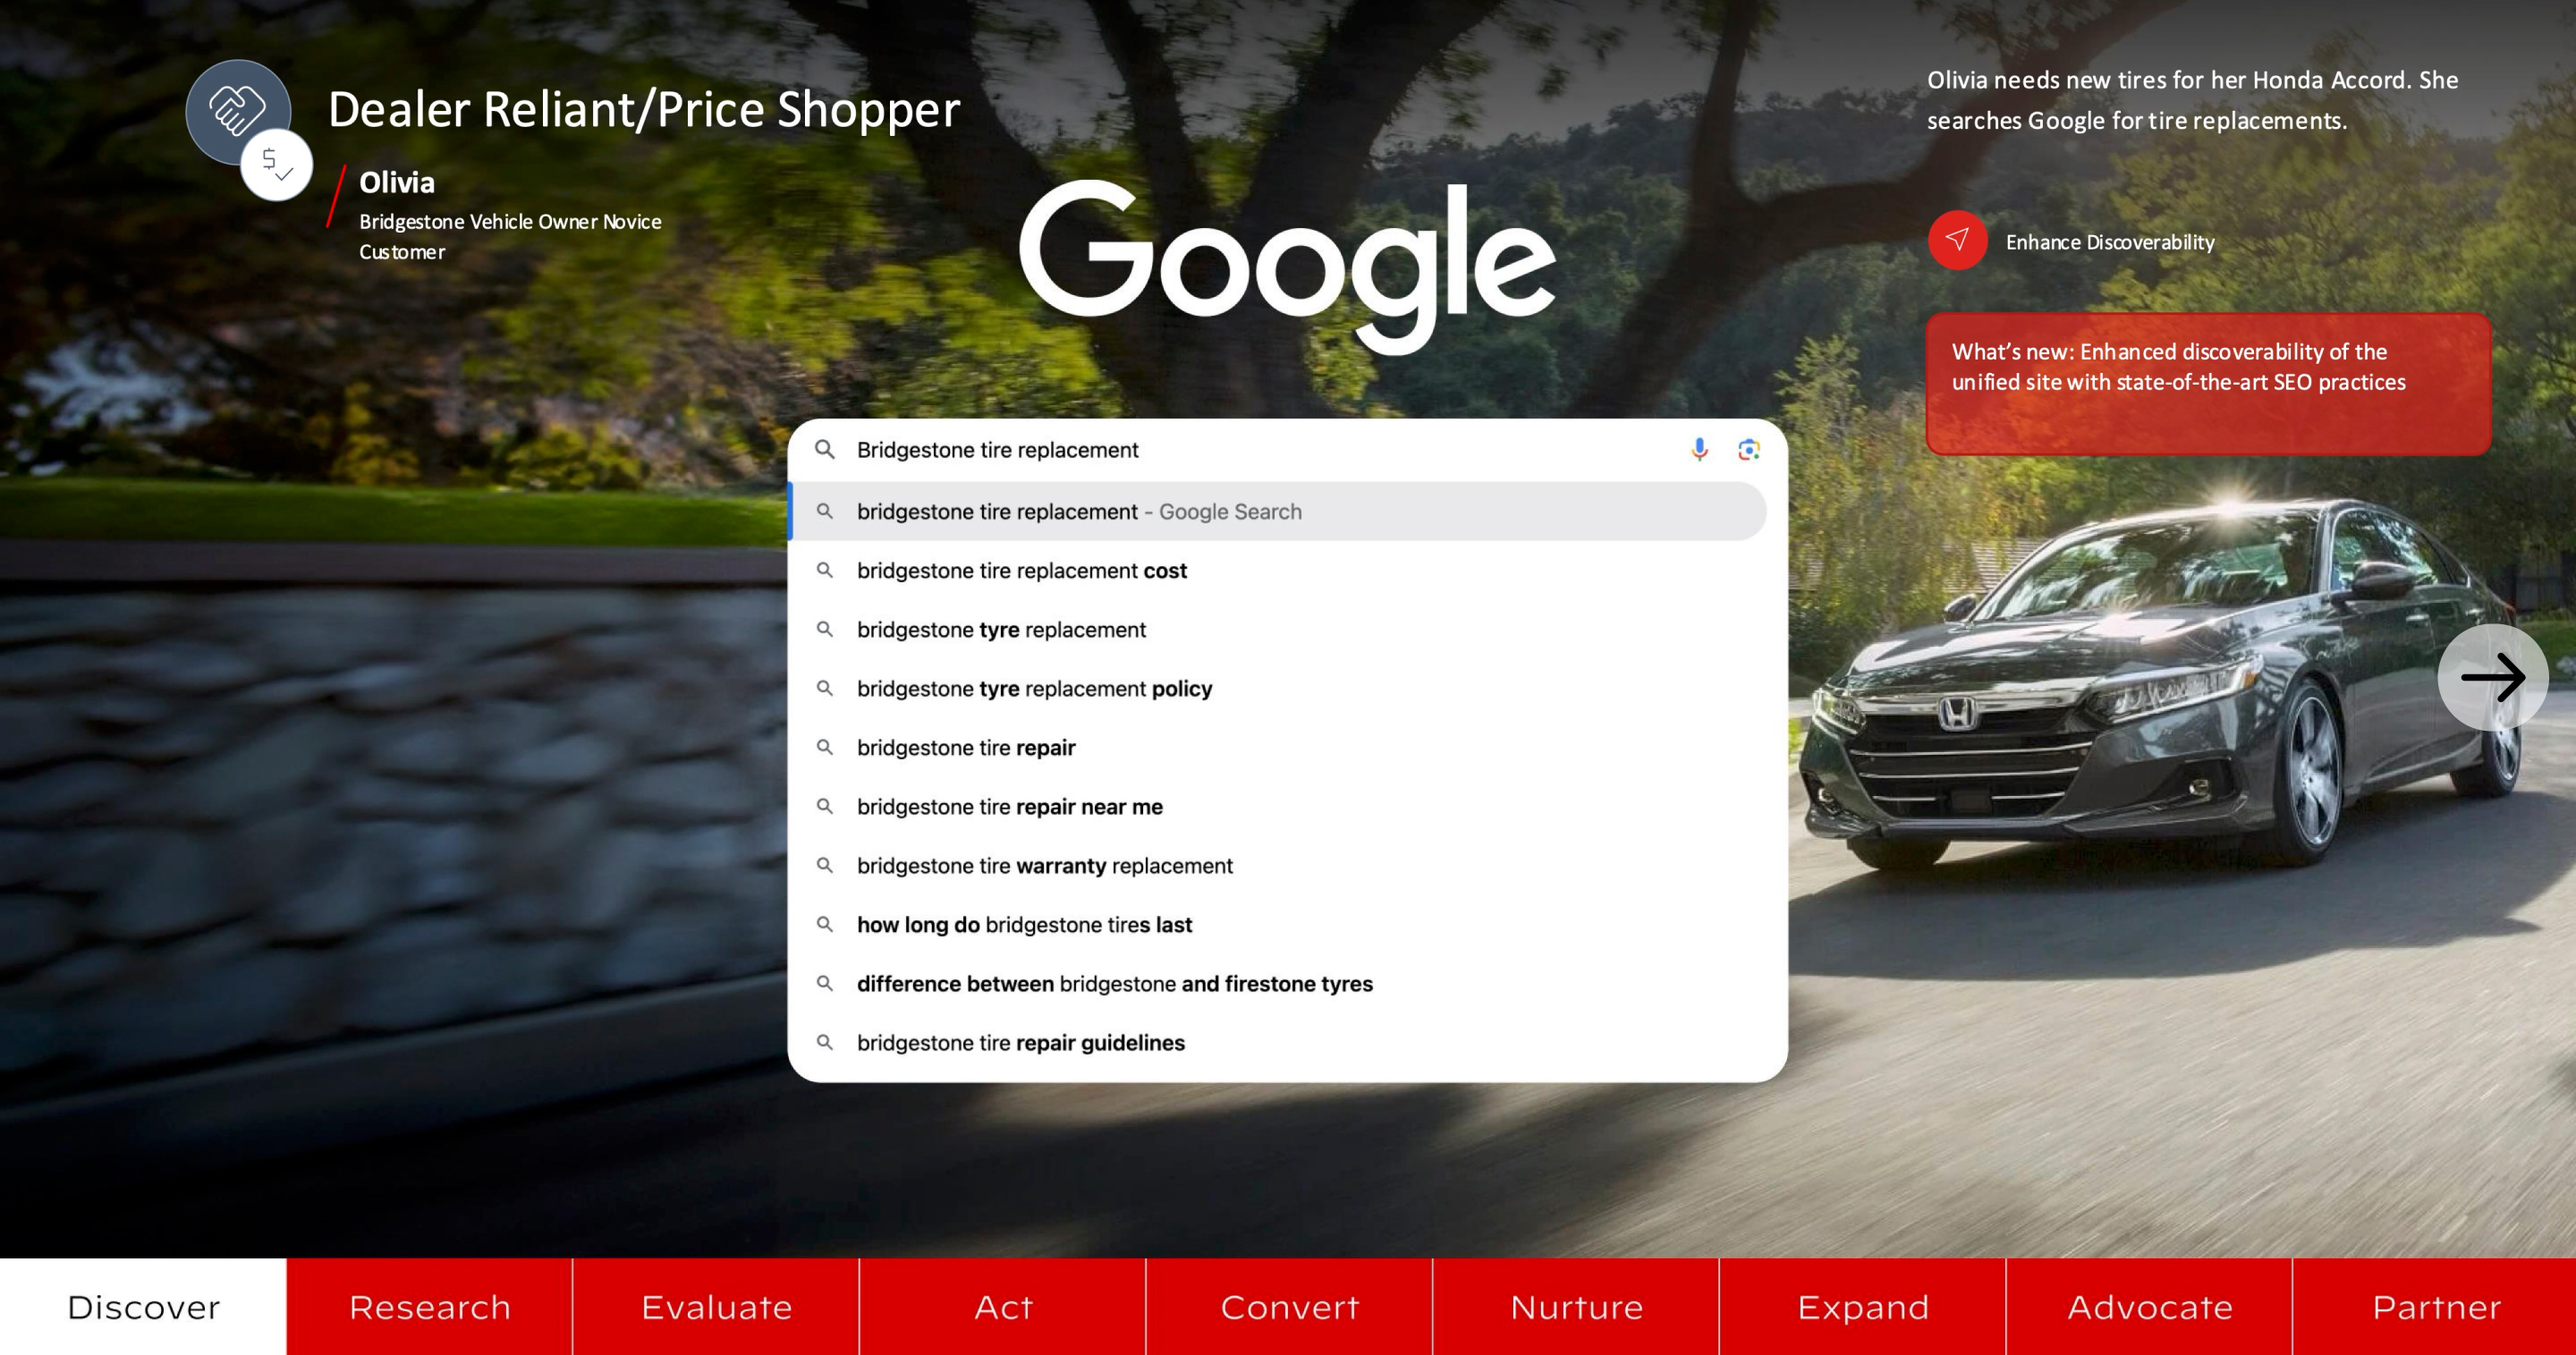Click the handshake Dealer Reliant icon
The image size is (2576, 1355).
(x=238, y=111)
